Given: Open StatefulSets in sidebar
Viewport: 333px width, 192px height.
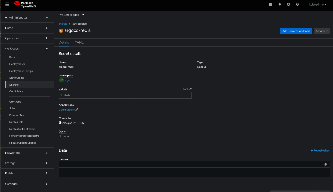Looking at the screenshot, I should pos(17,78).
